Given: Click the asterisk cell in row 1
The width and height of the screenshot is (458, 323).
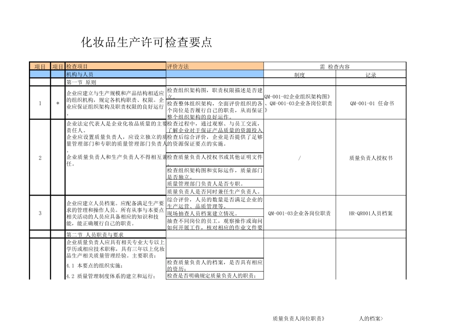Looking at the screenshot, I should 58,103.
